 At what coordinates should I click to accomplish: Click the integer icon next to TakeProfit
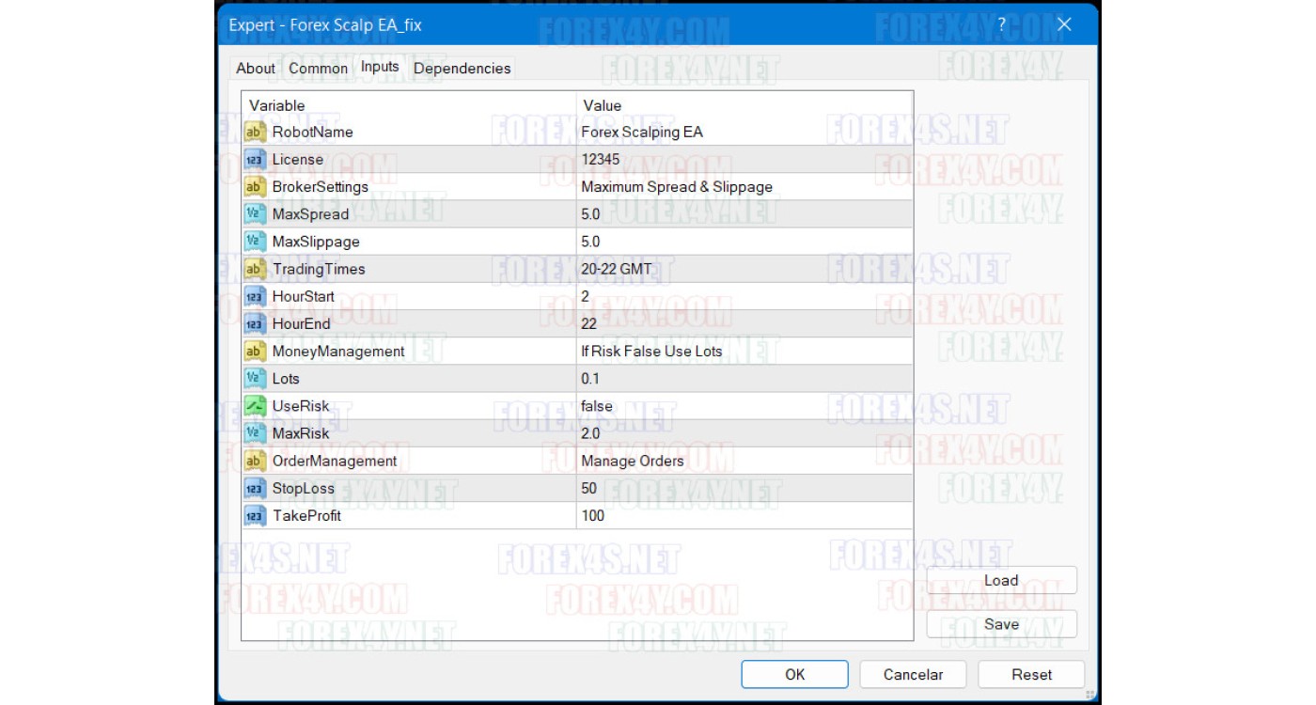[x=255, y=516]
